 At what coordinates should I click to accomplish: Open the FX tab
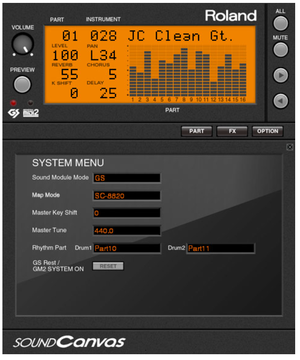232,131
